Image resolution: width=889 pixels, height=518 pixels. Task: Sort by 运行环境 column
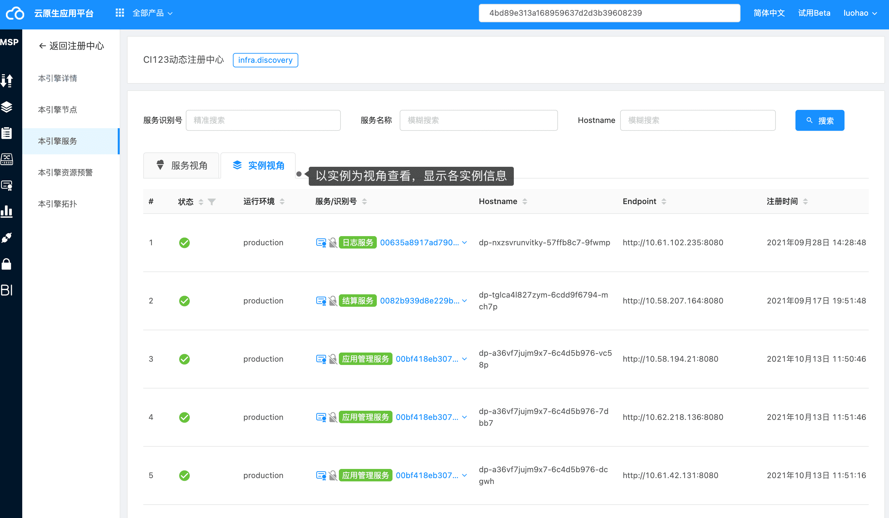pyautogui.click(x=282, y=201)
